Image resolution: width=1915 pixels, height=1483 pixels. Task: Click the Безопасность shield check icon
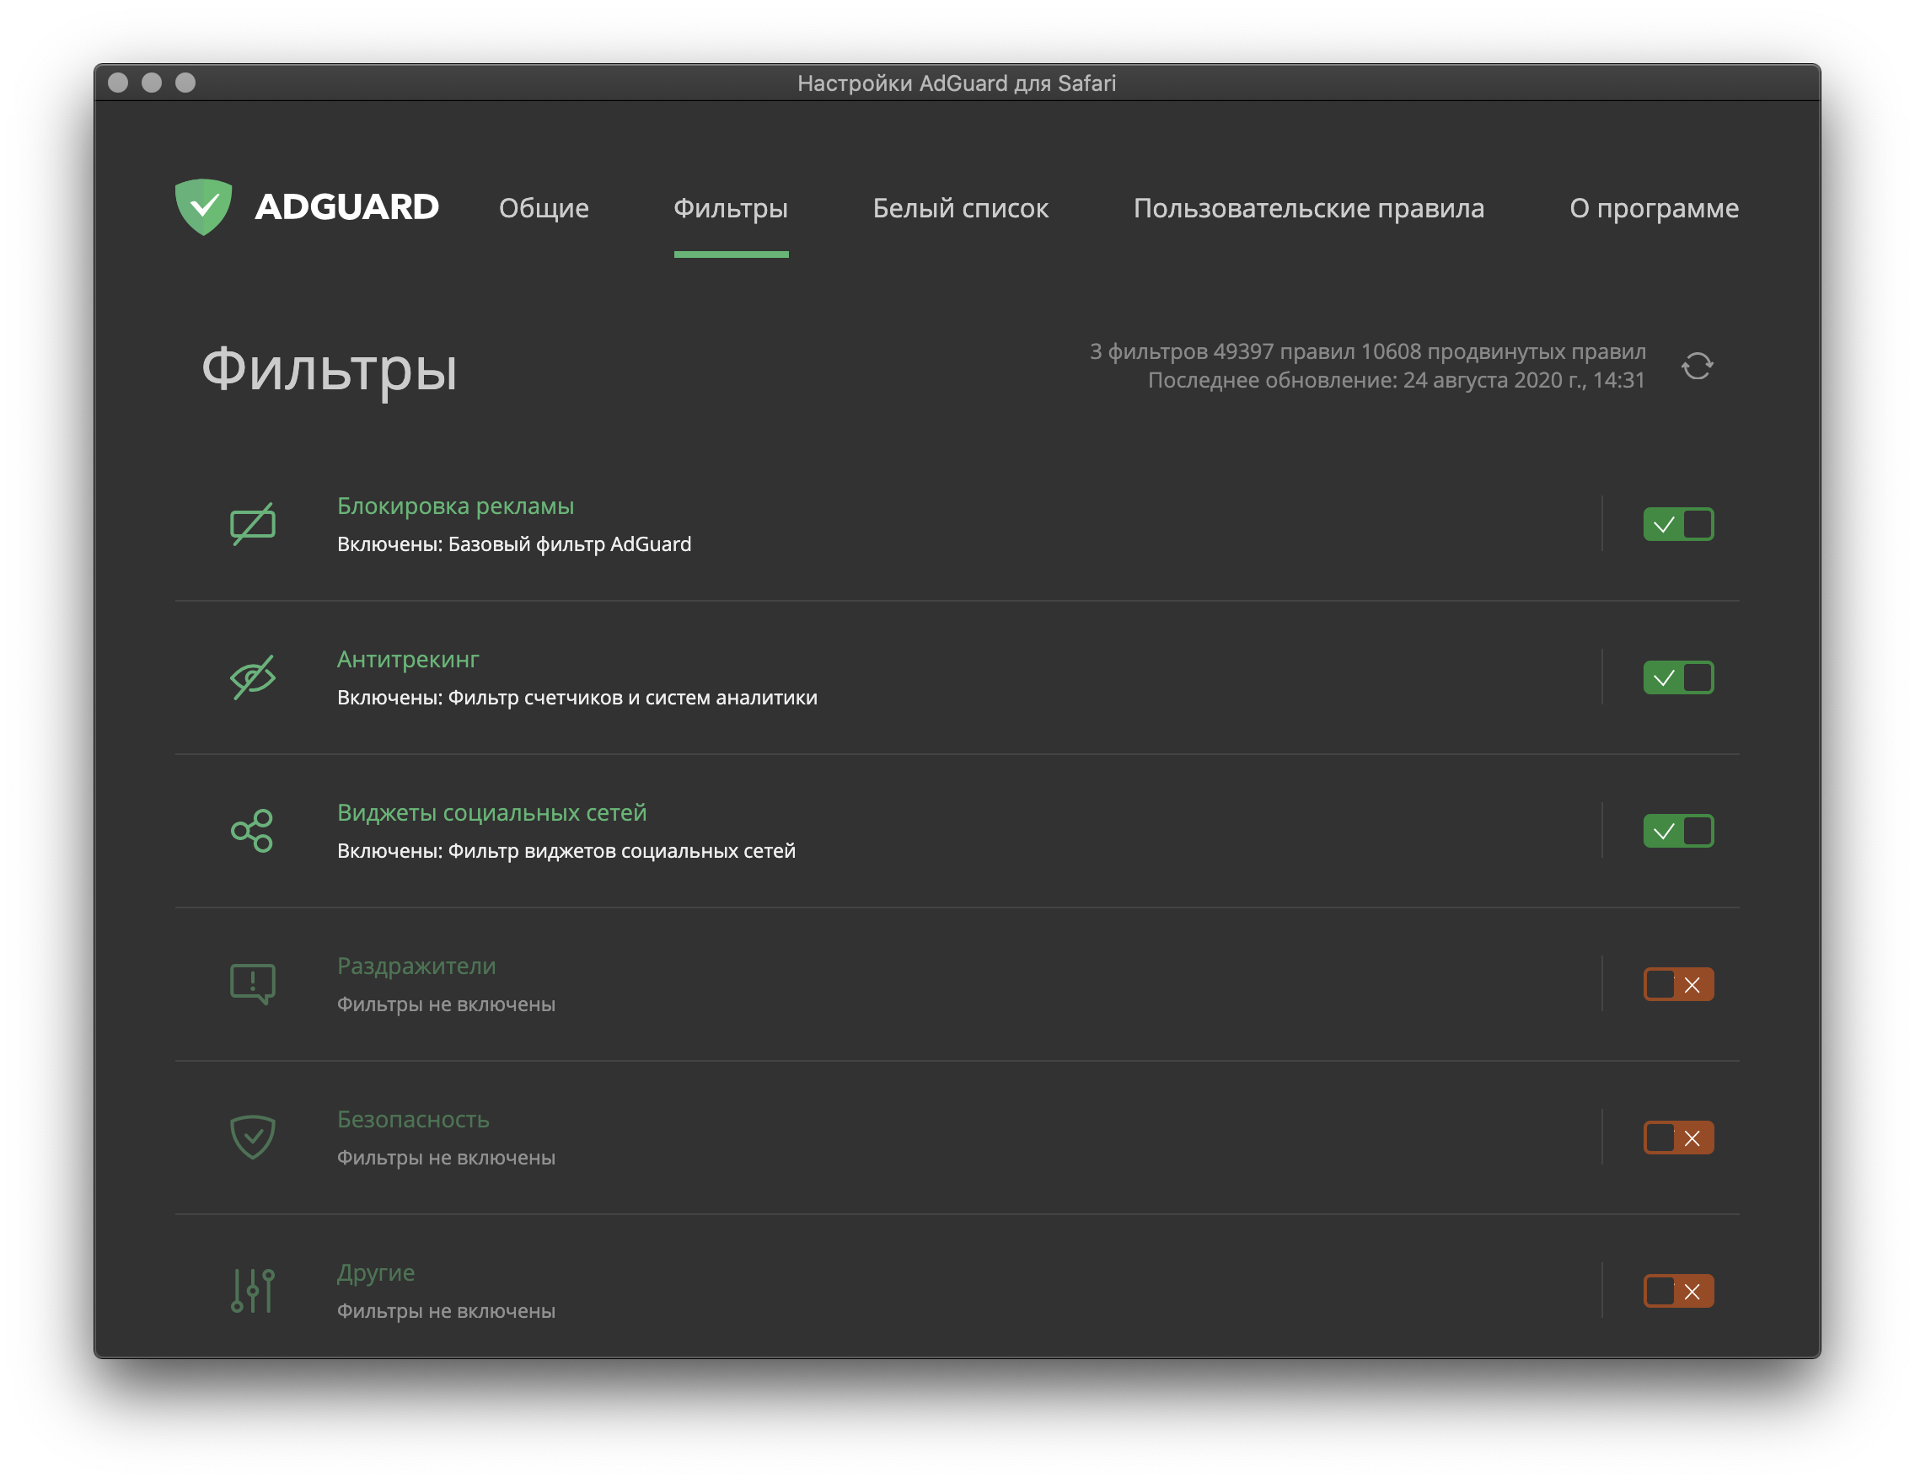tap(253, 1138)
